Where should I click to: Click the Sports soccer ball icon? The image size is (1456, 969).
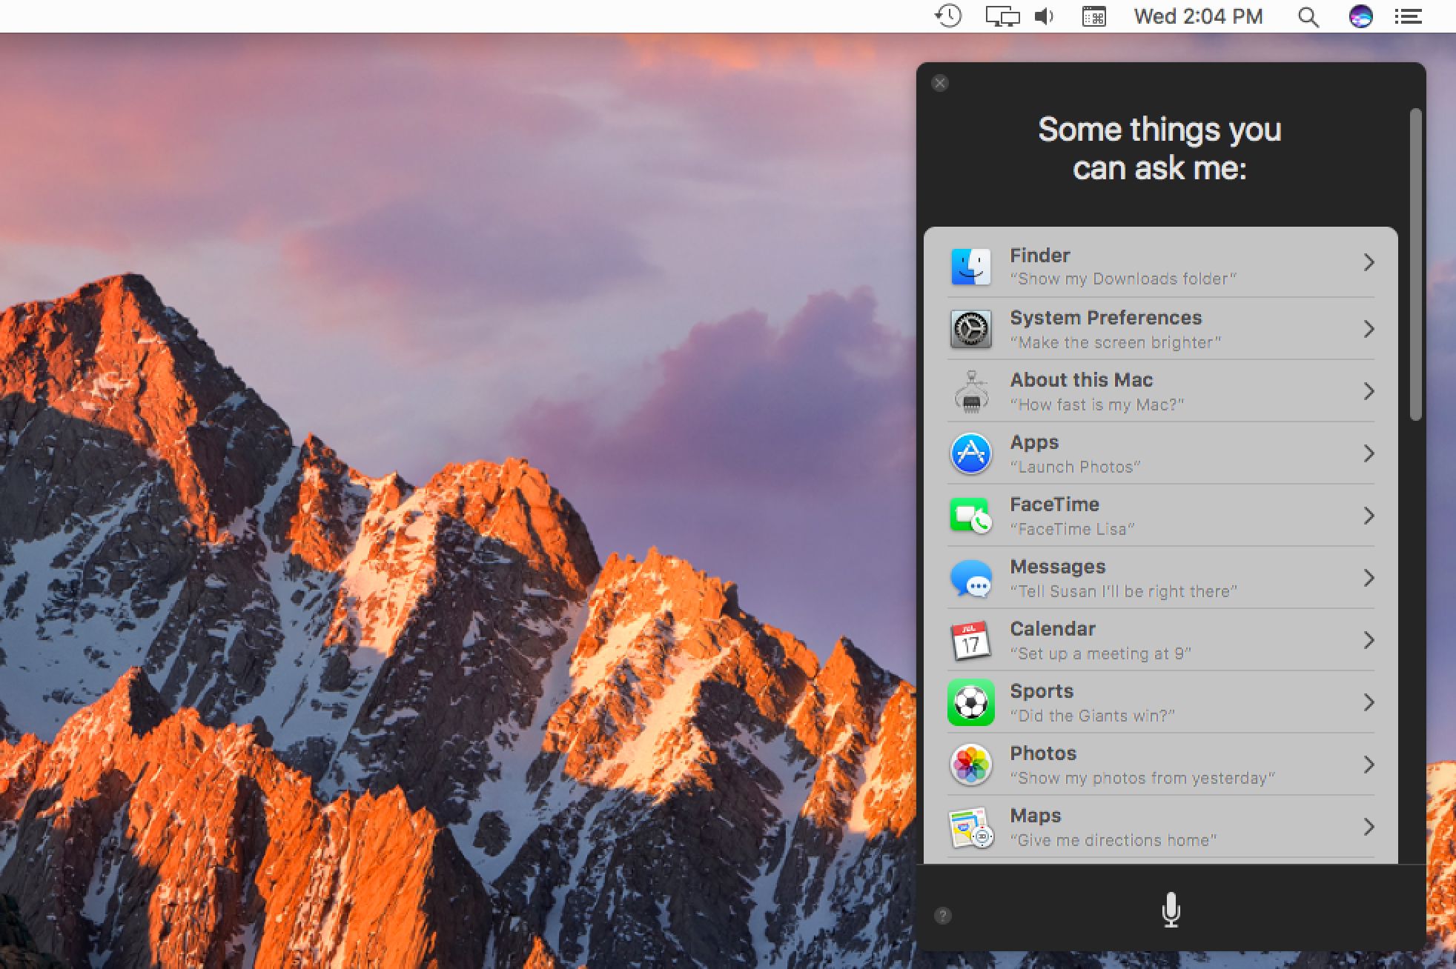pos(970,702)
